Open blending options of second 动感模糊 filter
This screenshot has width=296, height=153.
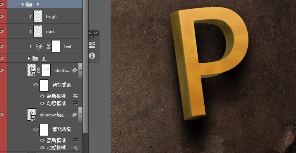[75, 148]
